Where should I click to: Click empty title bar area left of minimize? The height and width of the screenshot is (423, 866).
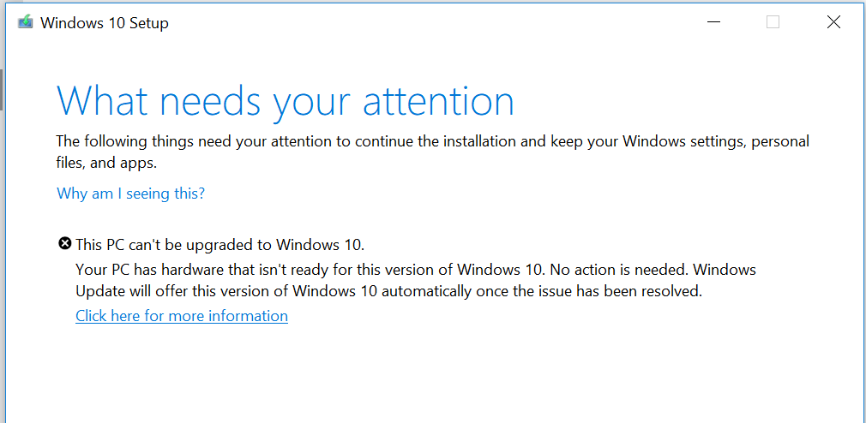tap(429, 22)
